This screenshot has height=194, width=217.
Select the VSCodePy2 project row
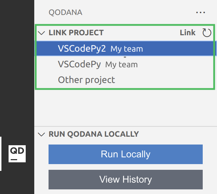[x=125, y=48]
